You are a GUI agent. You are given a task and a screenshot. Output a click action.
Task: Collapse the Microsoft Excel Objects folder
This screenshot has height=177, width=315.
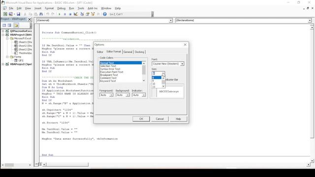[x=7, y=38]
